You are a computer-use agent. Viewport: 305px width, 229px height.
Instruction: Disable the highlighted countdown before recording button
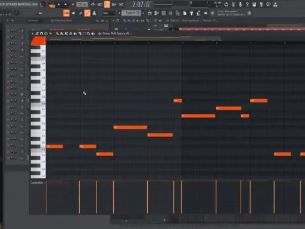click(107, 4)
